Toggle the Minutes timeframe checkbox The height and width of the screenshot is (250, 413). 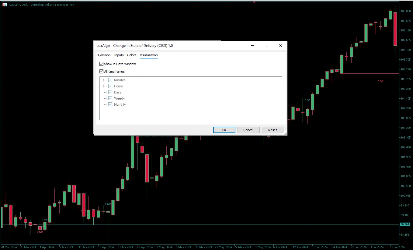coord(110,80)
